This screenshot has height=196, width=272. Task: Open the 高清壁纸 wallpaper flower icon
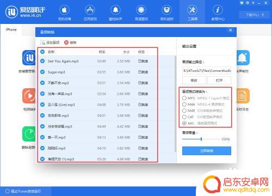(x=141, y=10)
